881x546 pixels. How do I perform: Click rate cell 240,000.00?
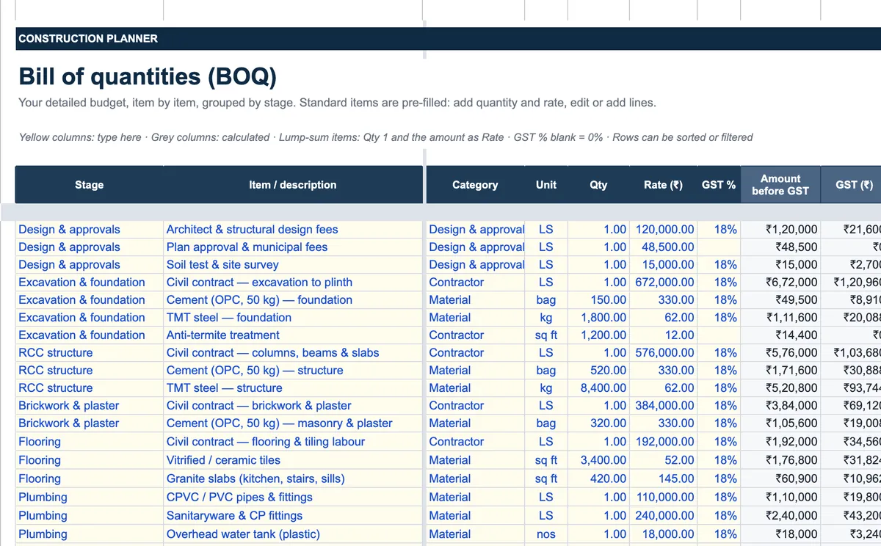tap(663, 516)
